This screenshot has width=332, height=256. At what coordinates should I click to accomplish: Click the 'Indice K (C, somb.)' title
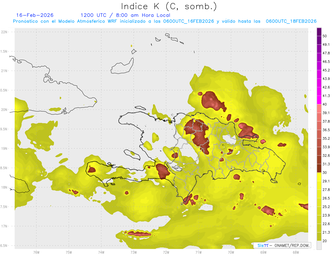169,6
